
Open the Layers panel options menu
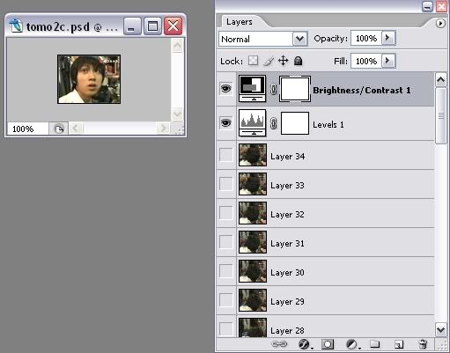click(440, 23)
